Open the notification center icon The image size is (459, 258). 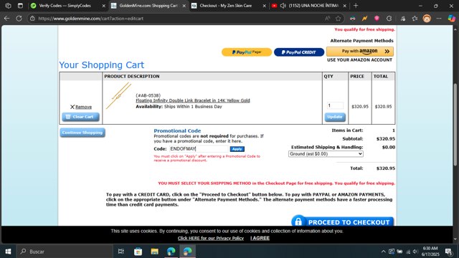[448, 252]
